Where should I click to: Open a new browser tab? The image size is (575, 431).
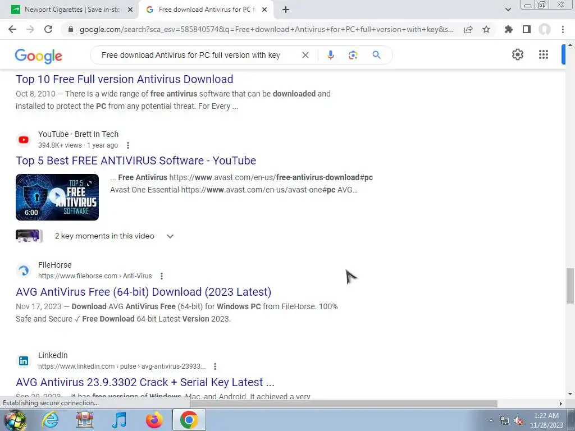tap(286, 10)
